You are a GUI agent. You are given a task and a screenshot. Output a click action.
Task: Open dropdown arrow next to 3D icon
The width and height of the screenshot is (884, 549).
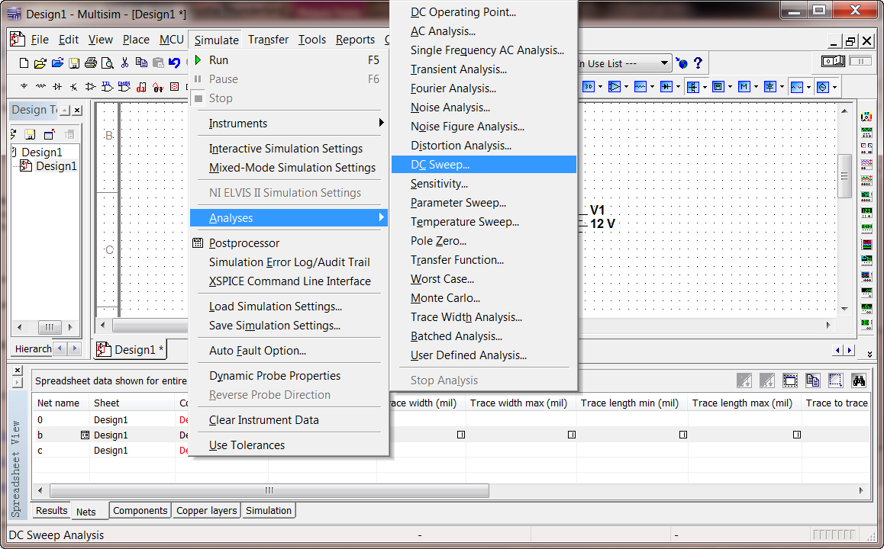click(601, 87)
